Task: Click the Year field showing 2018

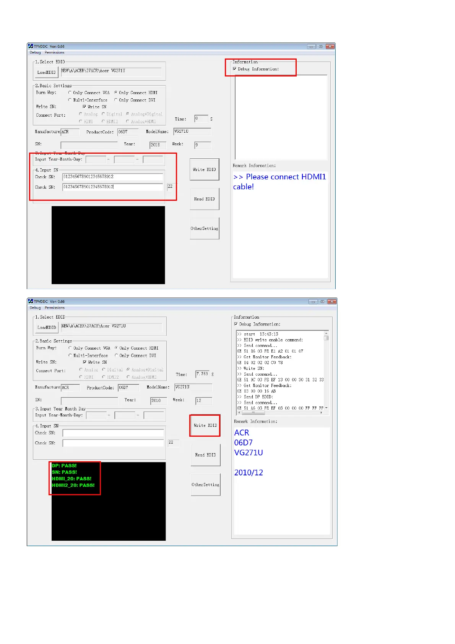Action: [x=158, y=145]
